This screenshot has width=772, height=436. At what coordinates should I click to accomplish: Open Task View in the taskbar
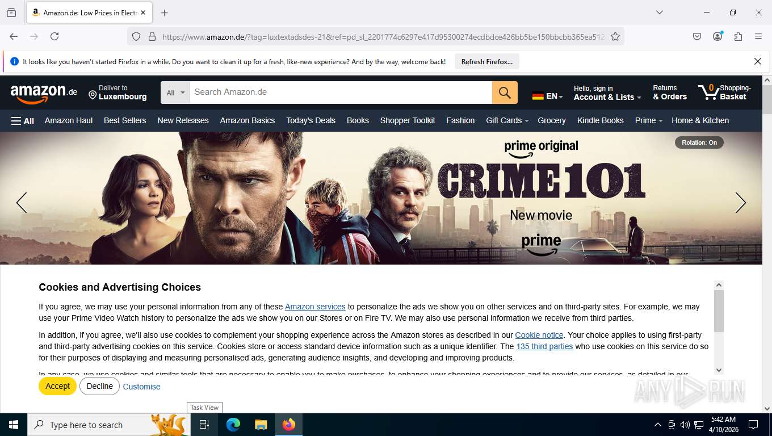[x=204, y=425]
